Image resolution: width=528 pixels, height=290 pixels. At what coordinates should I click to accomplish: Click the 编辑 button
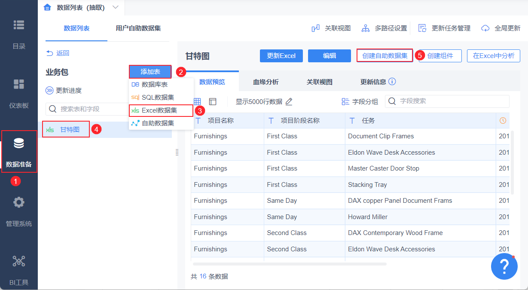tap(330, 56)
